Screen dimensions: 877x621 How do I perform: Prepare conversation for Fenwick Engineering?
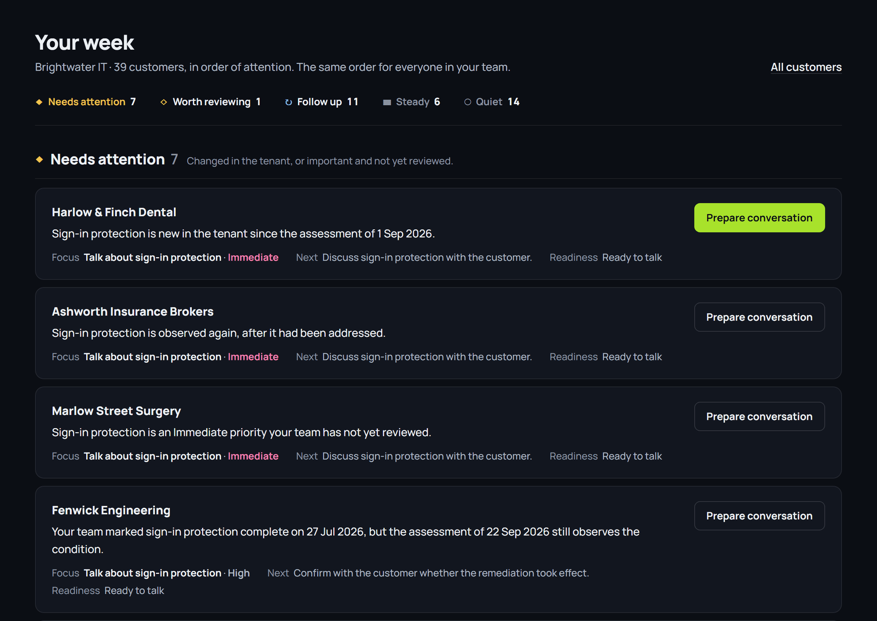pos(759,516)
